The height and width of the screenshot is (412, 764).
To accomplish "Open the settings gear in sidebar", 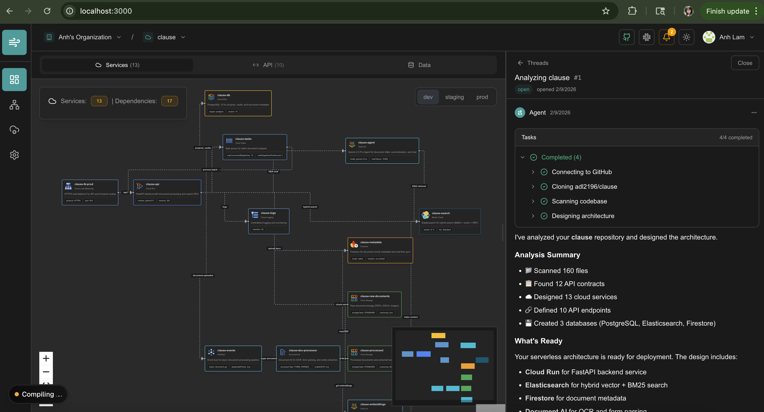I will coord(14,155).
